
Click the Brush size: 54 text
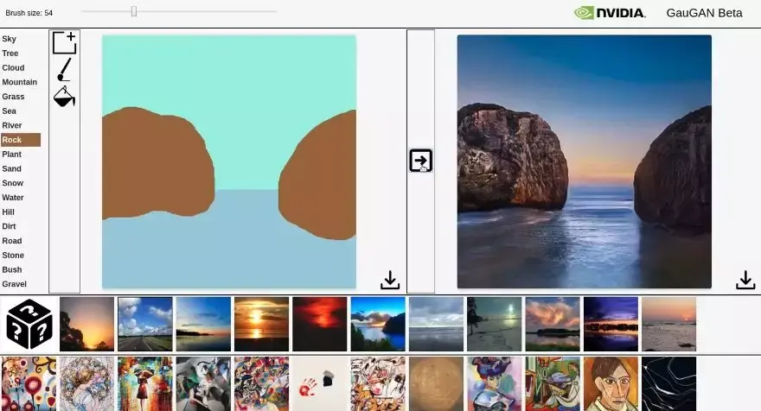29,13
